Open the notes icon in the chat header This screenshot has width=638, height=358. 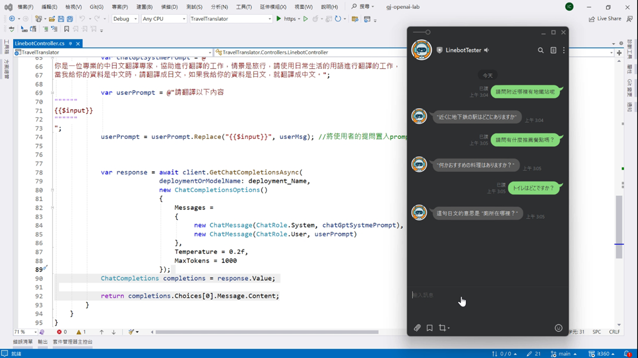point(553,51)
